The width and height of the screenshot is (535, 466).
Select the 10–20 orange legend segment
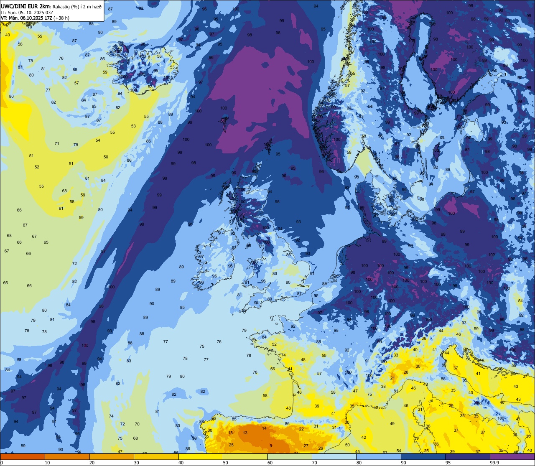pos(67,457)
